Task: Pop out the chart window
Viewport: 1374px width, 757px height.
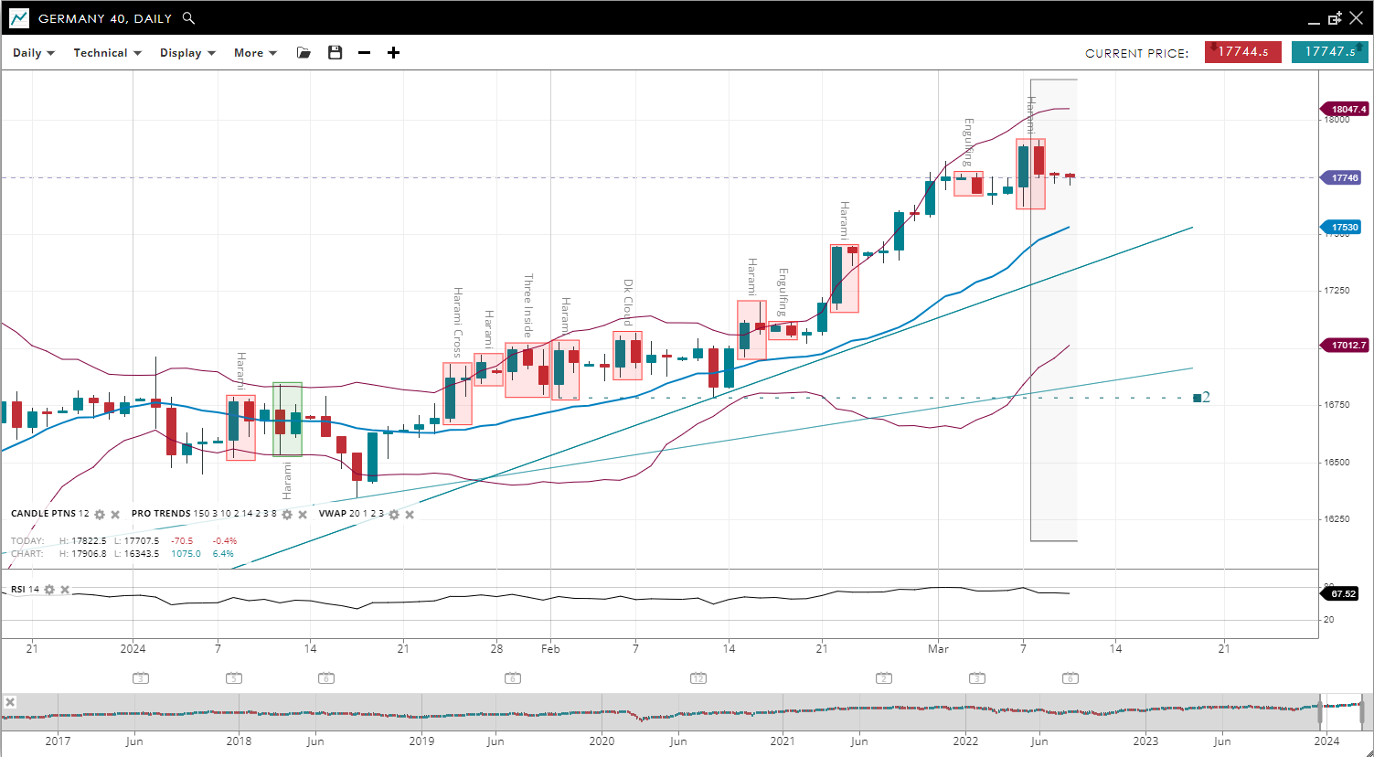Action: [x=1335, y=18]
